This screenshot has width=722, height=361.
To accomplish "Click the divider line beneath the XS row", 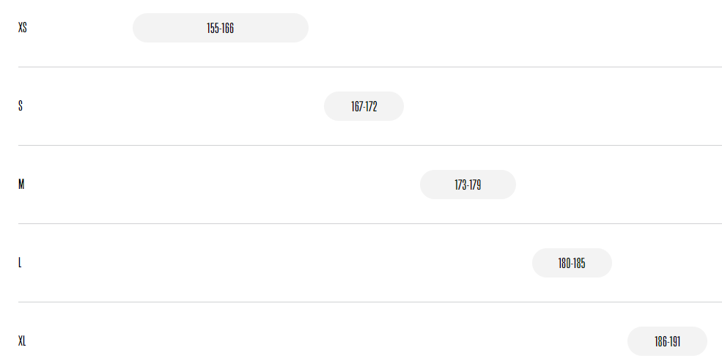I will [370, 67].
